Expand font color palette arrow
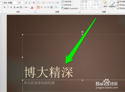125x92 pixels. tap(34, 7)
